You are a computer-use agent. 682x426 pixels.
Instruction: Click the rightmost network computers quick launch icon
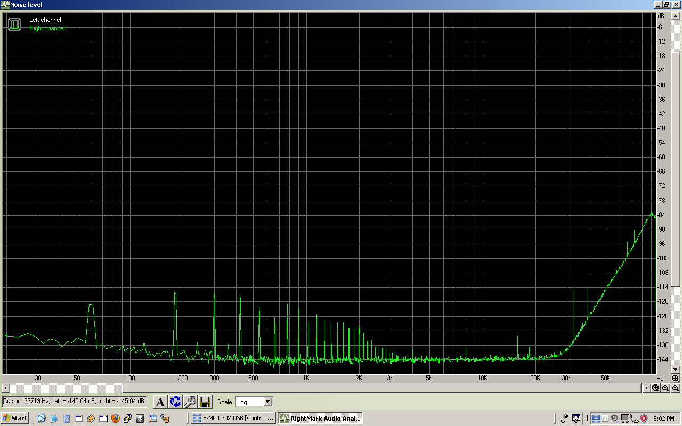[165, 418]
